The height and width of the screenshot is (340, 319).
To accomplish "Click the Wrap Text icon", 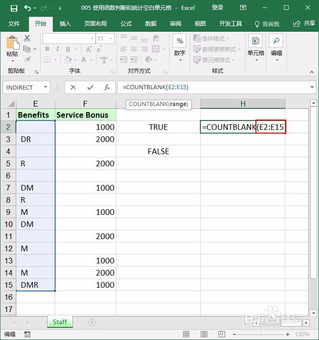I will pyautogui.click(x=156, y=38).
